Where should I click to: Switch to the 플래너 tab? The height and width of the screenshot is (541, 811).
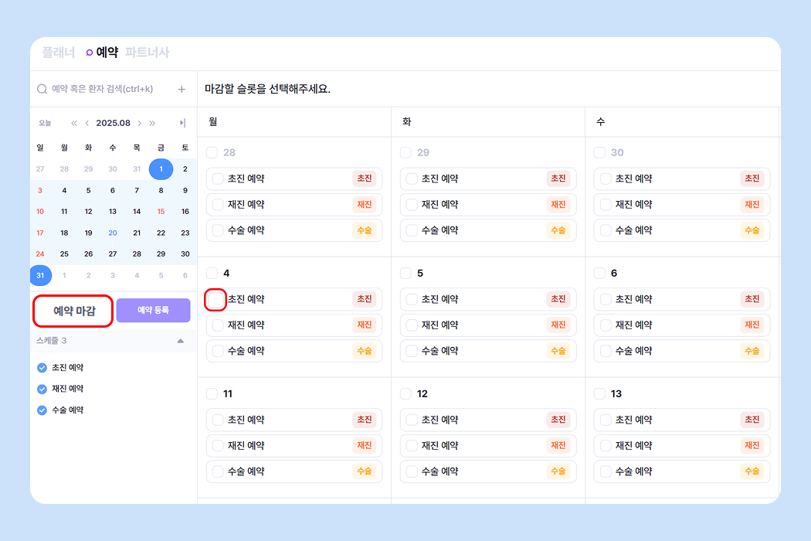(59, 53)
